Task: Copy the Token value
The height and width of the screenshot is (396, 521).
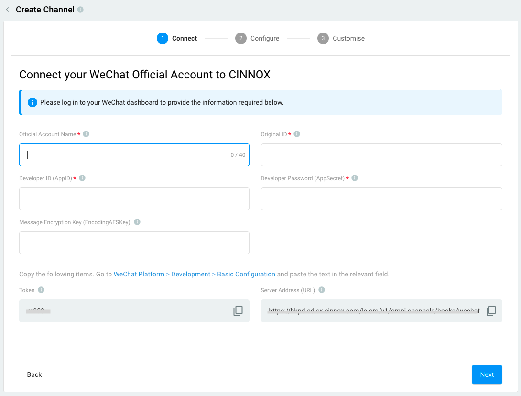Action: click(238, 311)
